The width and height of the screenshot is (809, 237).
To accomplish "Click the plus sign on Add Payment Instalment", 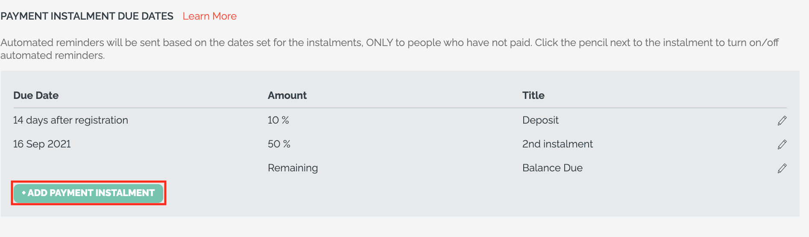I will coord(23,193).
